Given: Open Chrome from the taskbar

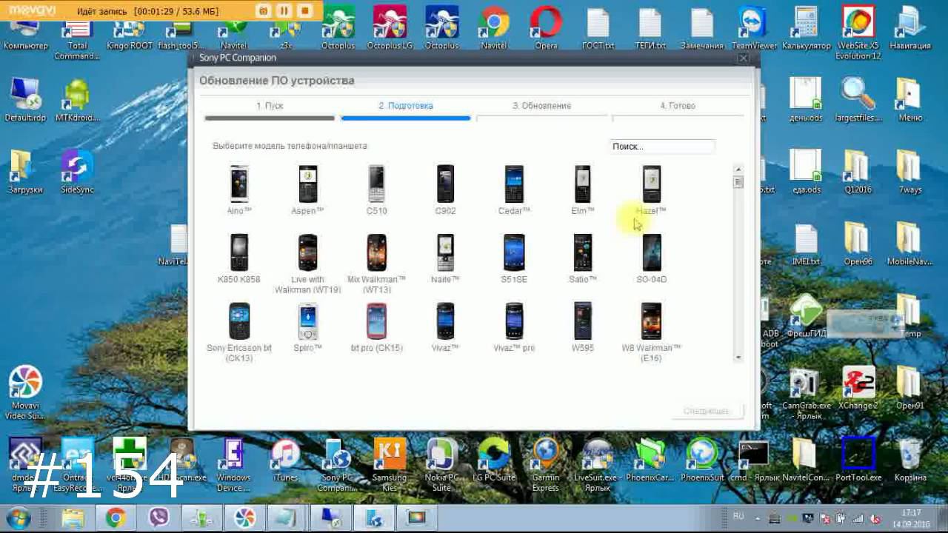Looking at the screenshot, I should [x=115, y=517].
